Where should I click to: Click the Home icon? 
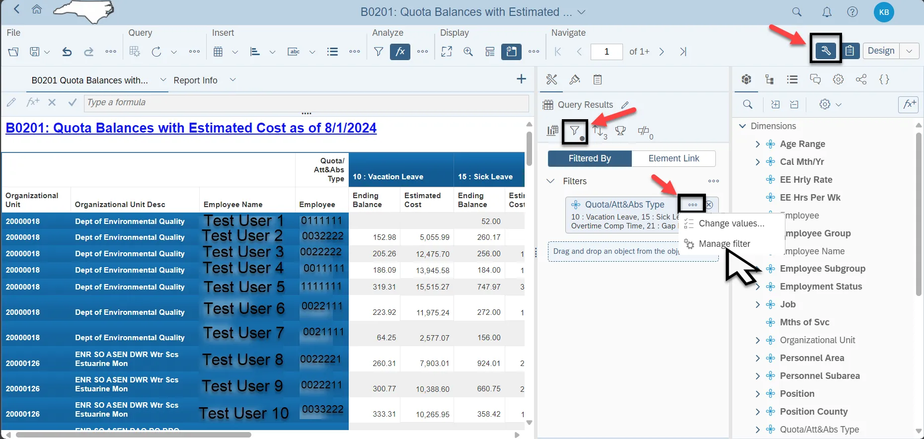coord(37,9)
